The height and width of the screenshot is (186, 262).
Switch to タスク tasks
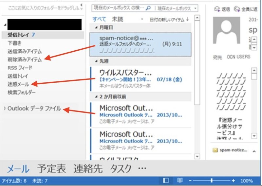[121, 168]
